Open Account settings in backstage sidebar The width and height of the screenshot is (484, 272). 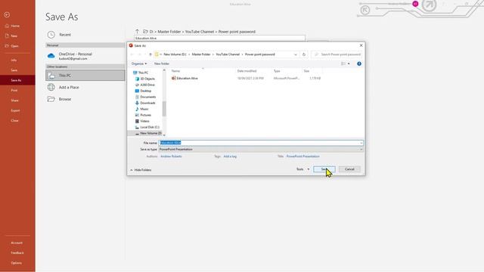point(17,243)
